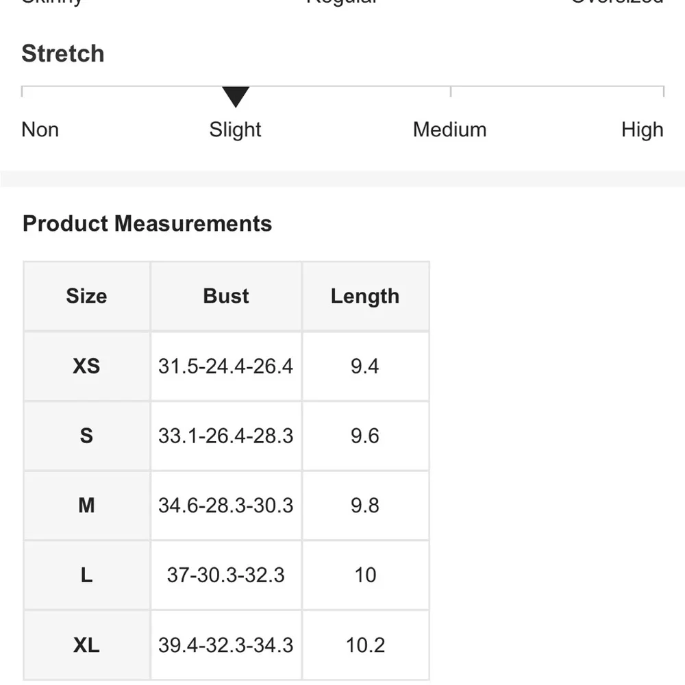Click the XL length value 10.2
The image size is (685, 685).
point(365,645)
